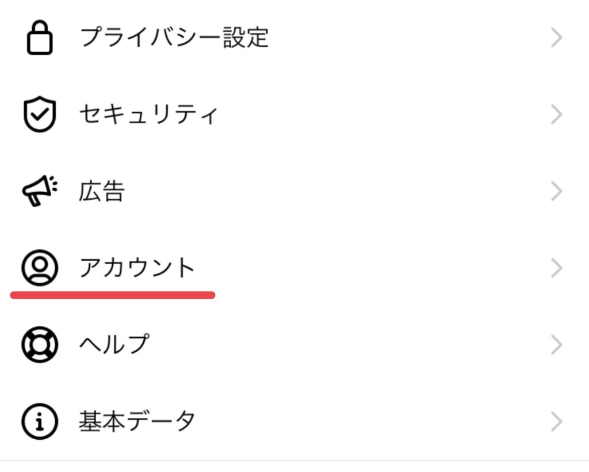Tap the chevron on the アカウント row
589x472 pixels.
click(556, 268)
